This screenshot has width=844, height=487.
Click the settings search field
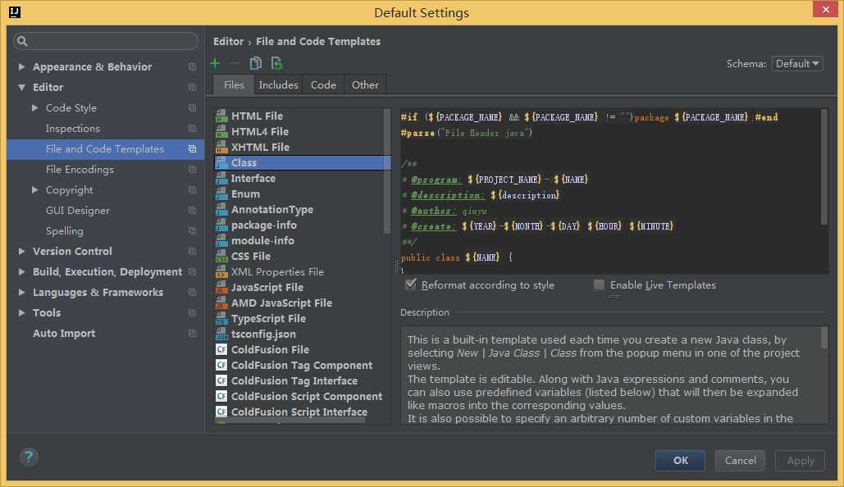[106, 41]
